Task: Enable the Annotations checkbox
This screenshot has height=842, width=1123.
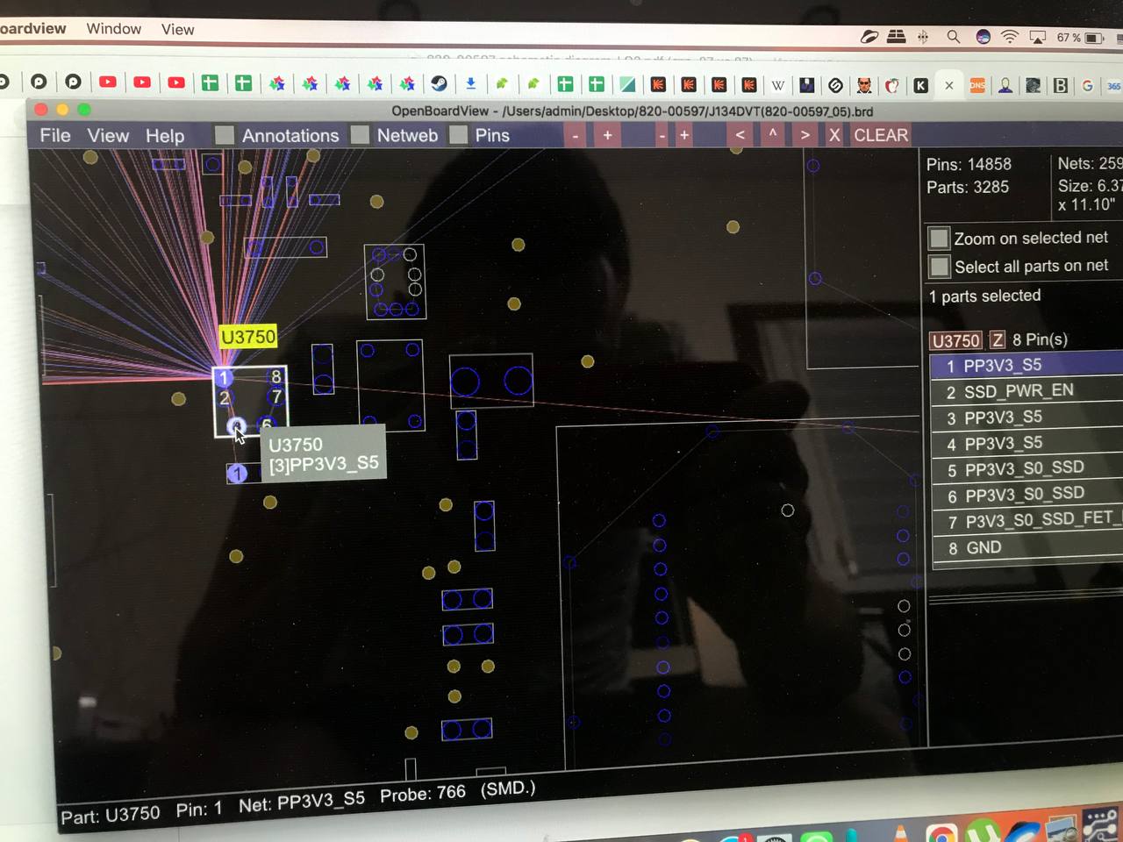Action: point(225,135)
